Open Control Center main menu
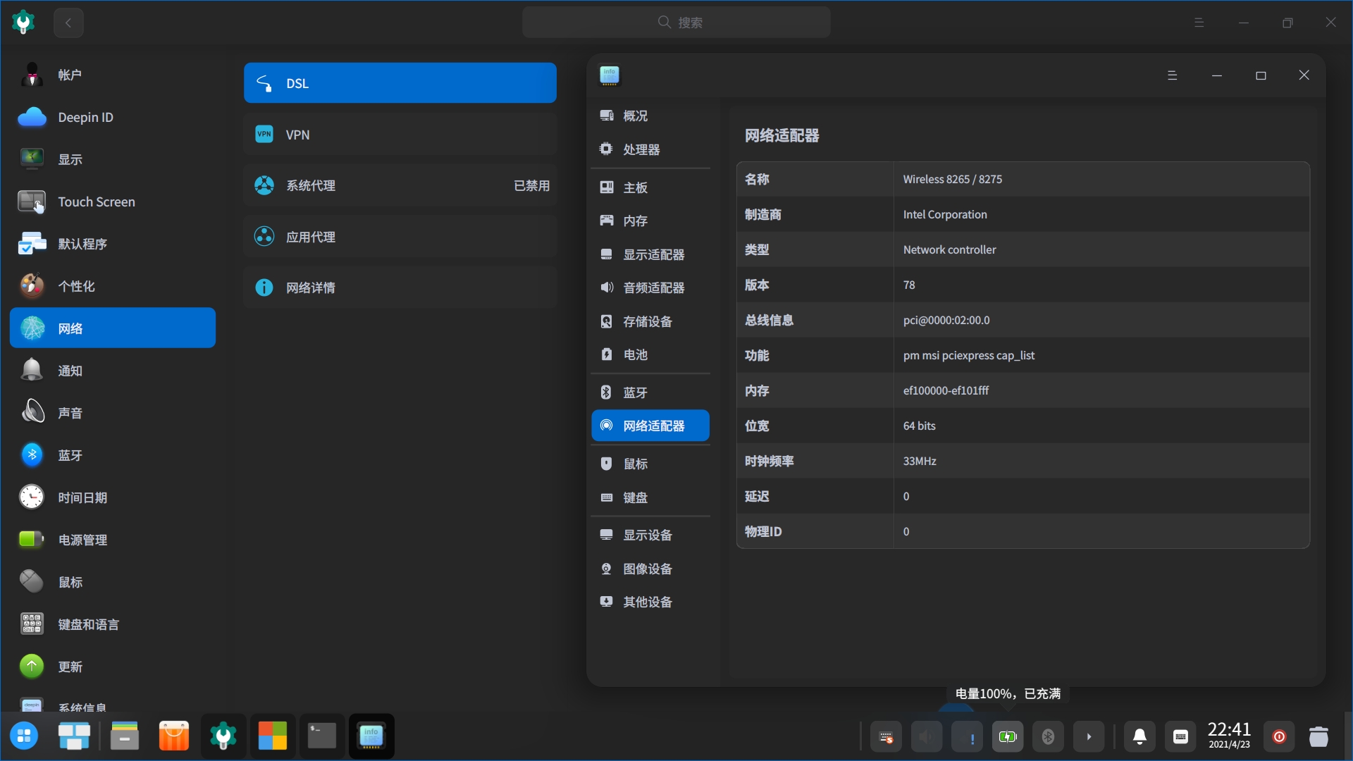The width and height of the screenshot is (1353, 761). (x=1199, y=23)
